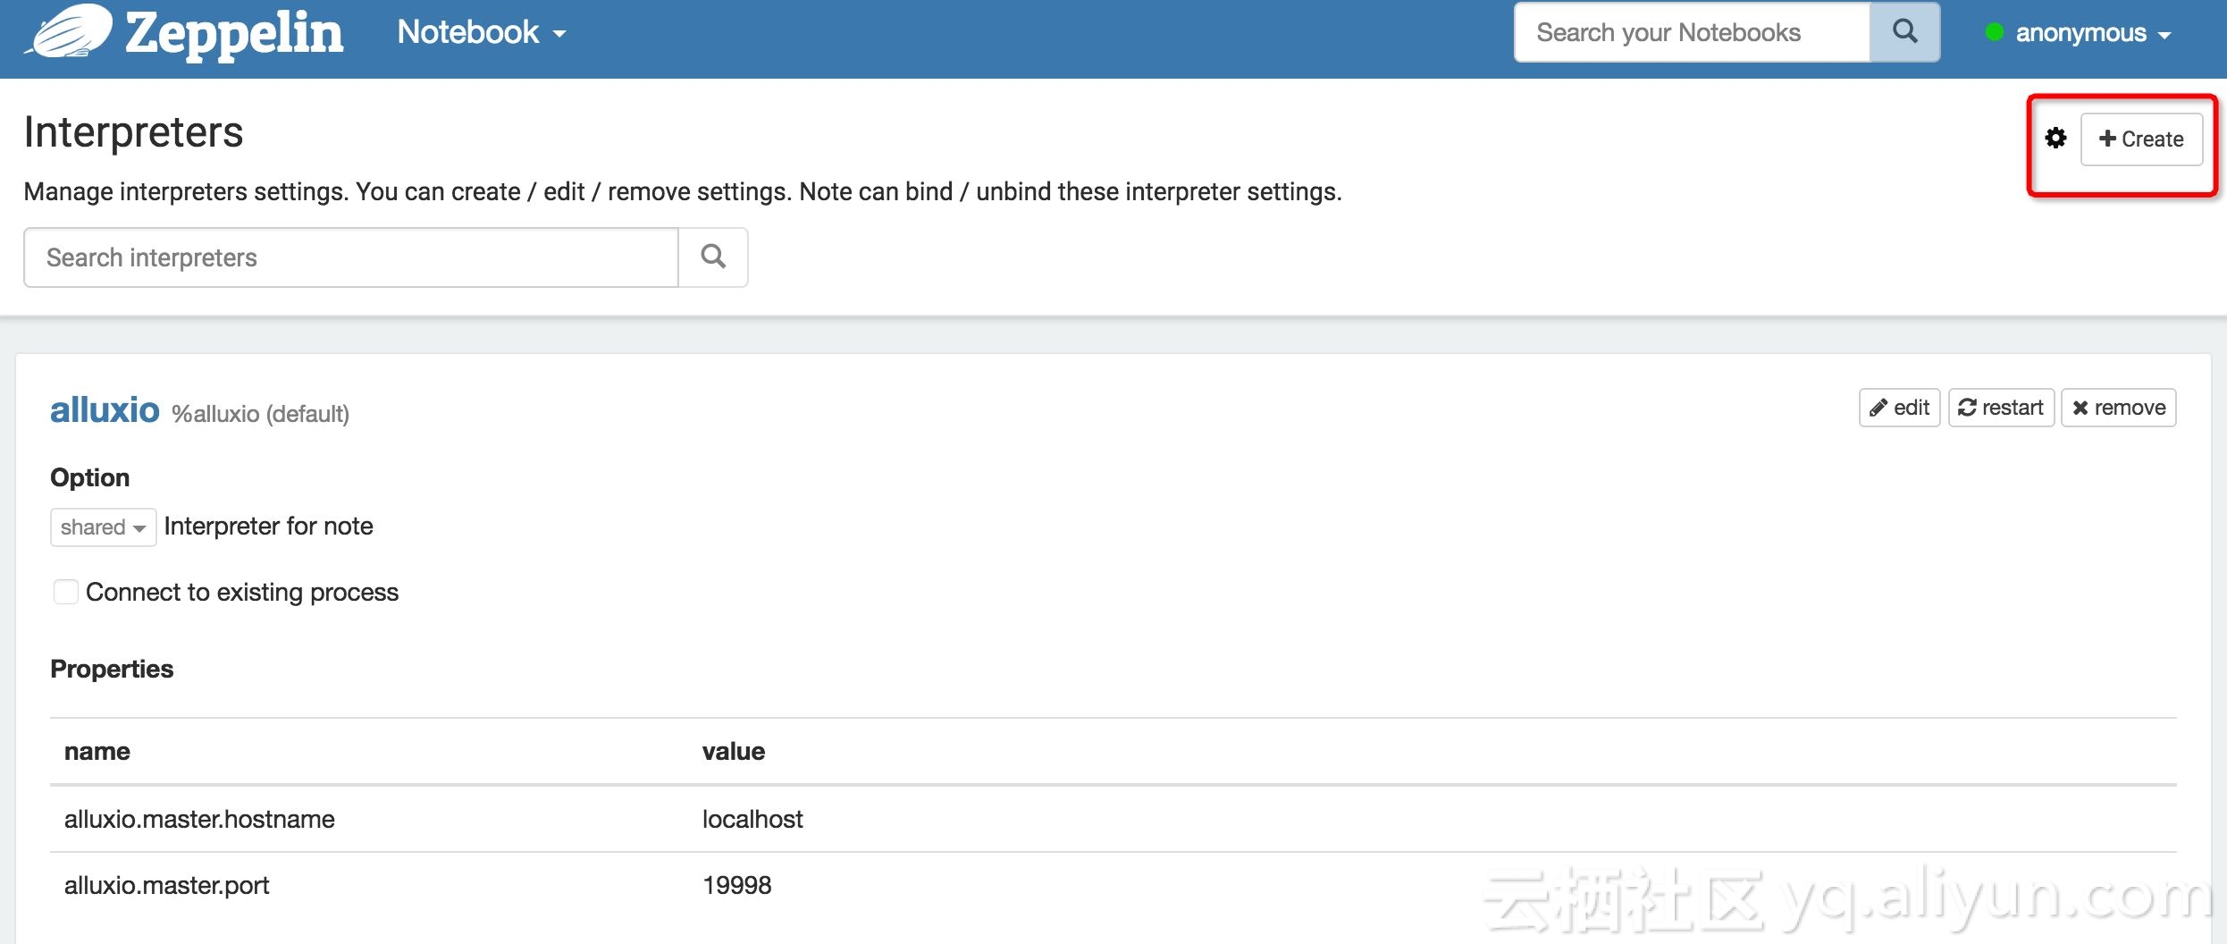This screenshot has width=2227, height=944.
Task: Open the shared mode dropdown
Action: pos(103,527)
